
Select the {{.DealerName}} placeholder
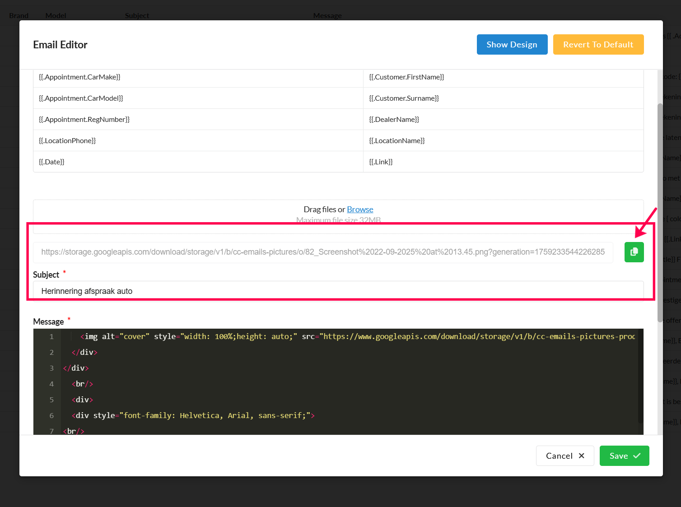tap(394, 120)
